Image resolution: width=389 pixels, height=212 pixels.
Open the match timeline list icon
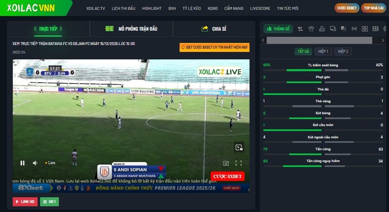click(x=301, y=29)
